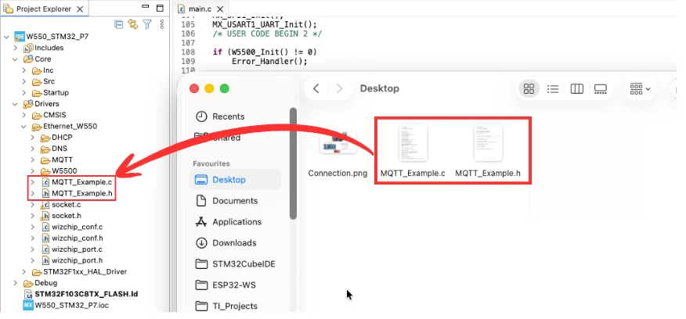Select wizchip_conf.h file
Image resolution: width=686 pixels, height=319 pixels.
click(78, 238)
